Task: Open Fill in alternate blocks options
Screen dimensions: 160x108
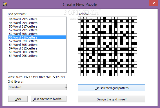Action: (48, 99)
